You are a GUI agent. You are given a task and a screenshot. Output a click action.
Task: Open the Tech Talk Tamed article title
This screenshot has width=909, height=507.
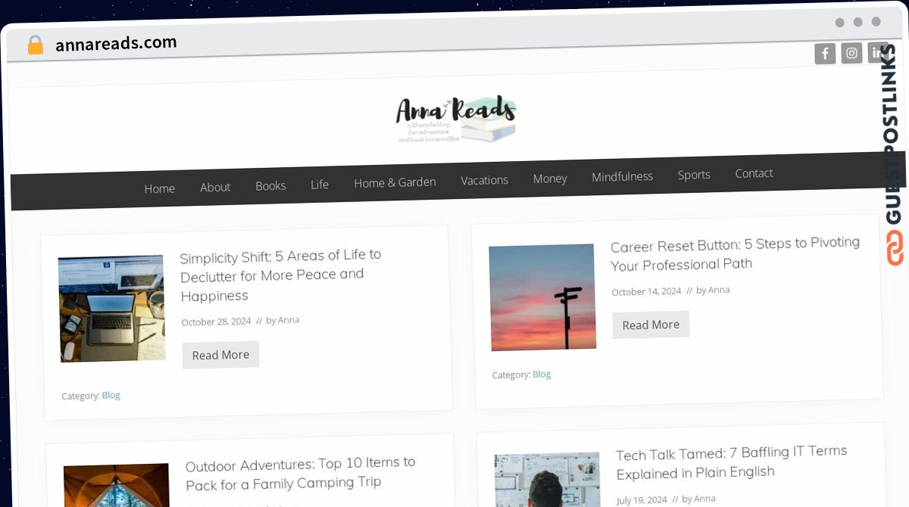click(731, 463)
